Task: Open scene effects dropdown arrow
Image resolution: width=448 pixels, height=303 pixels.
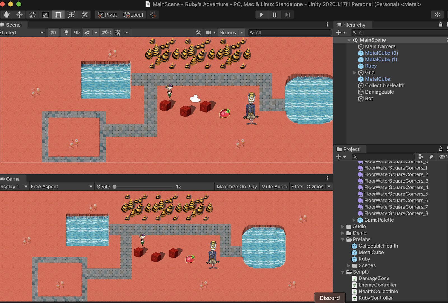Action: point(96,32)
